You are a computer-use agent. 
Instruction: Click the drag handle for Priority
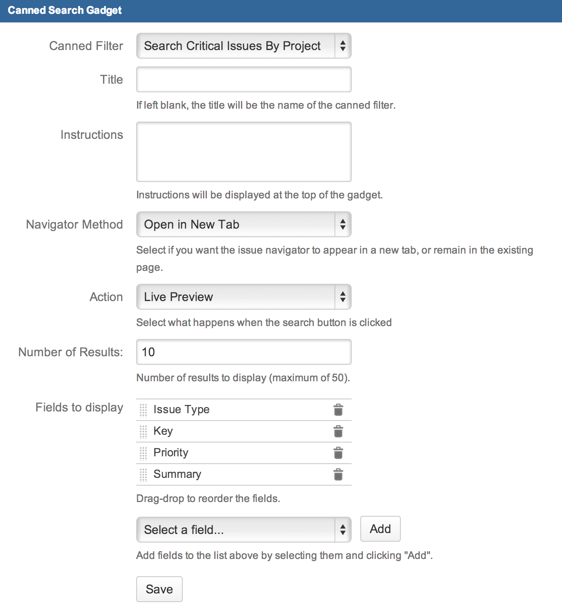[x=144, y=453]
